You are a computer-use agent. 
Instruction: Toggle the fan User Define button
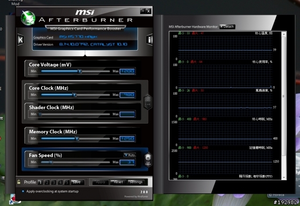coord(148,160)
